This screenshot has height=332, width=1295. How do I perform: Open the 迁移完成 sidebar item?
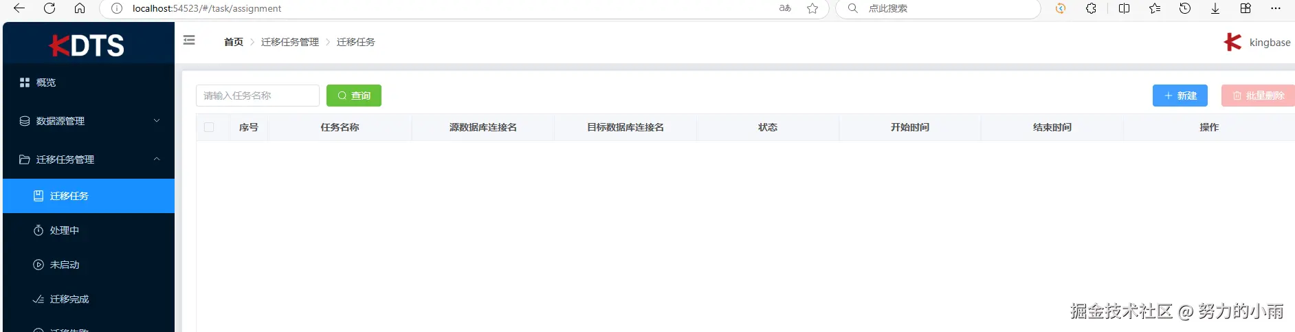pos(88,299)
